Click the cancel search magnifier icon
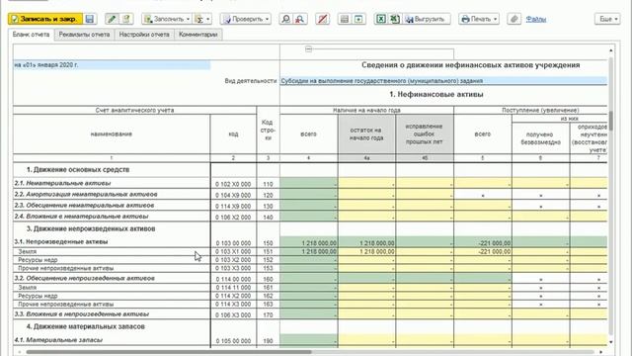Image resolution: width=632 pixels, height=356 pixels. [x=300, y=19]
